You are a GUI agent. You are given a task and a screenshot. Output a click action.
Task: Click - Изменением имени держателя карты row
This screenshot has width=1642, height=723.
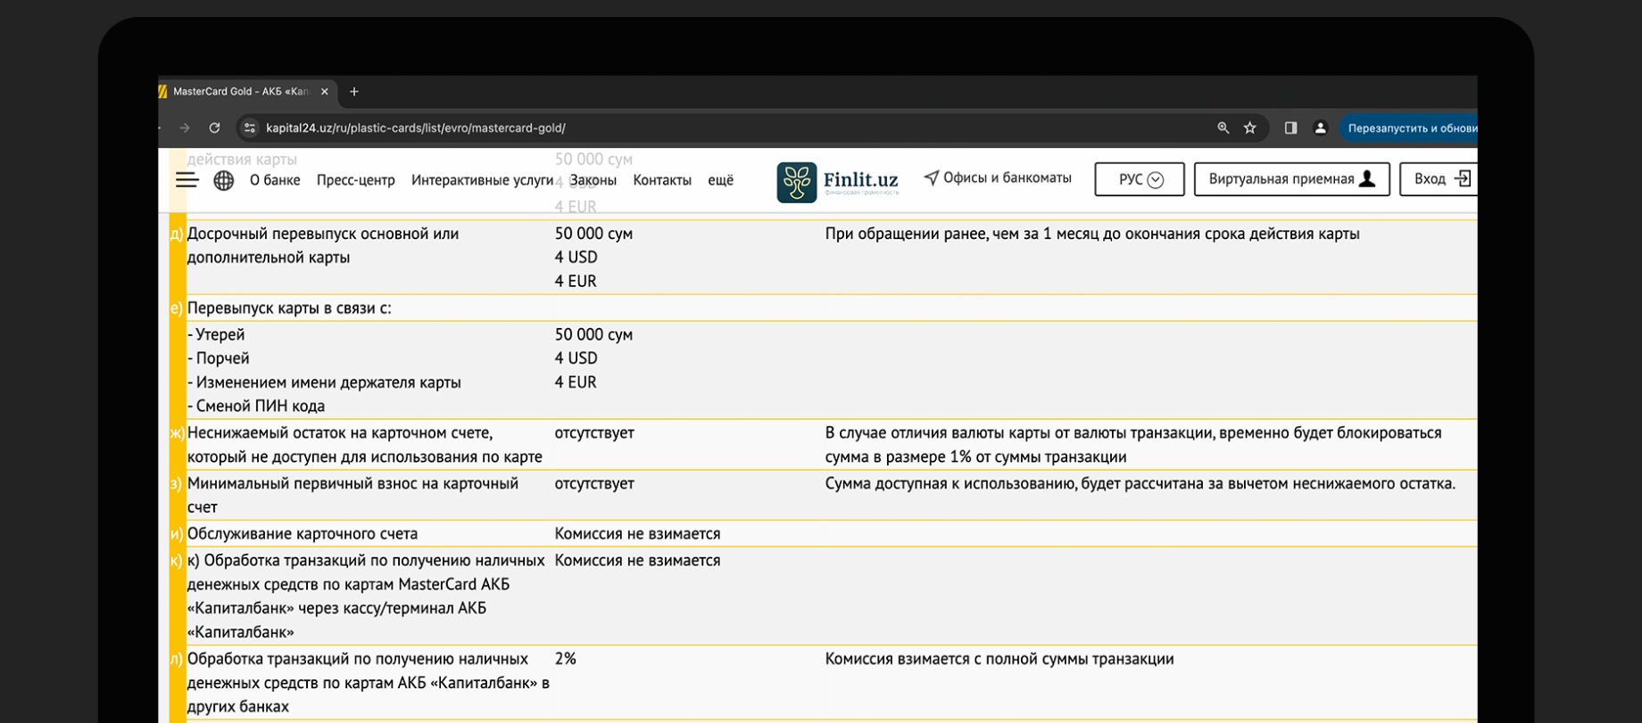point(324,382)
